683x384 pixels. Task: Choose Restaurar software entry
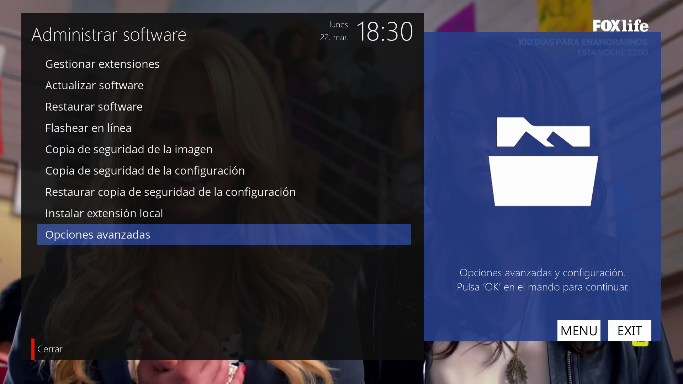point(94,107)
